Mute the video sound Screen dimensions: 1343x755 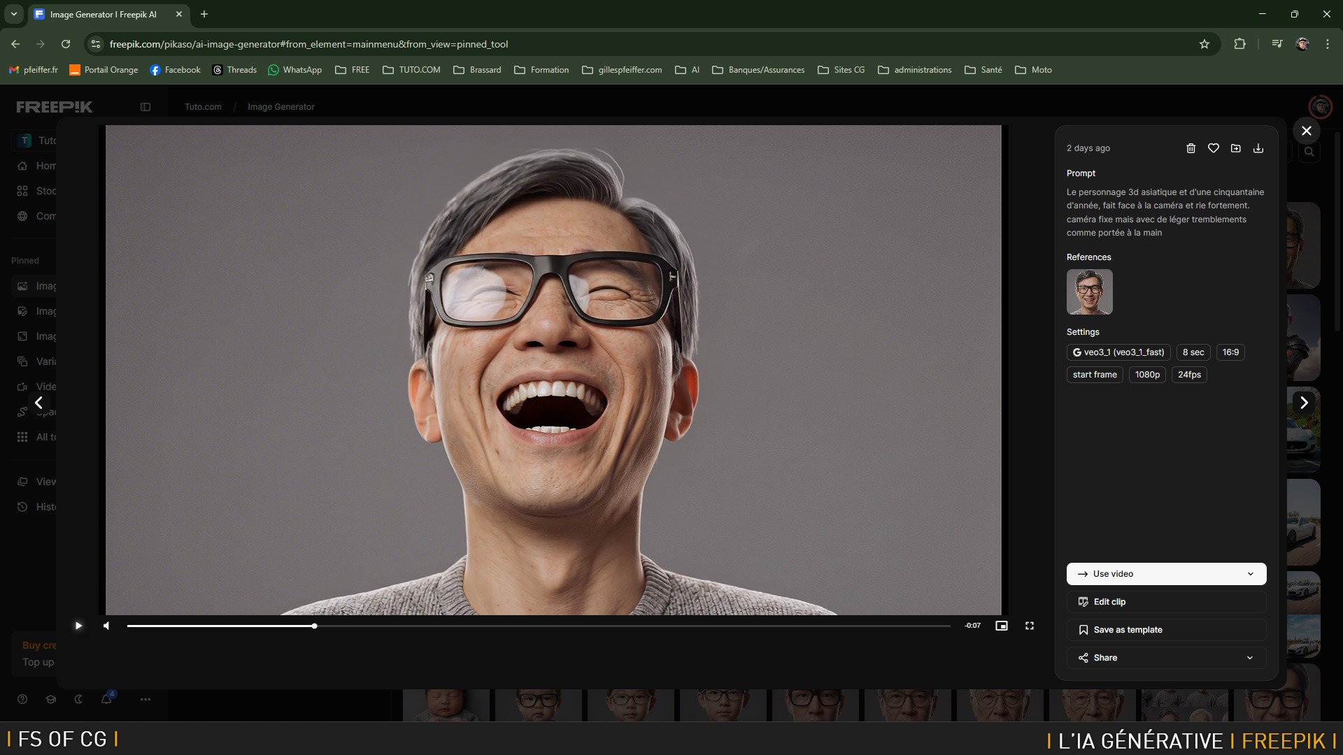click(x=106, y=626)
